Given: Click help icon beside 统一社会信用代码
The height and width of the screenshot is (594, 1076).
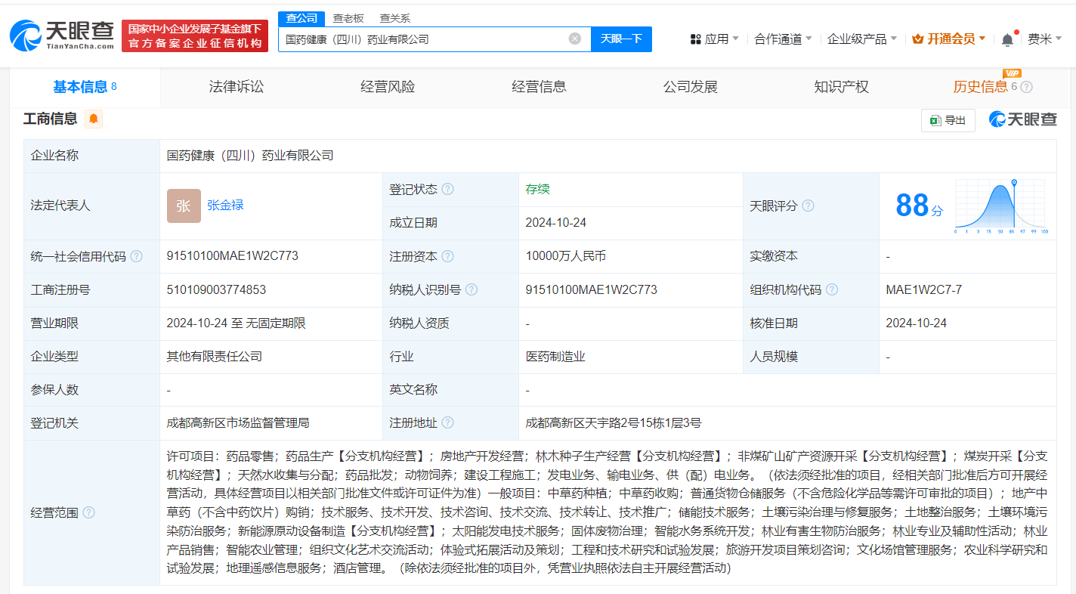Looking at the screenshot, I should (135, 256).
